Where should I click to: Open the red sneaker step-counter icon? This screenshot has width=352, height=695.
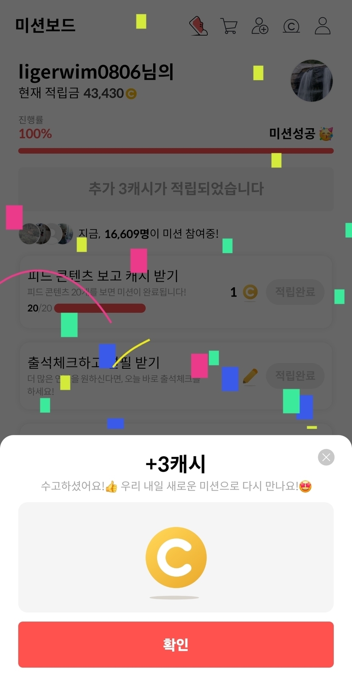point(198,26)
